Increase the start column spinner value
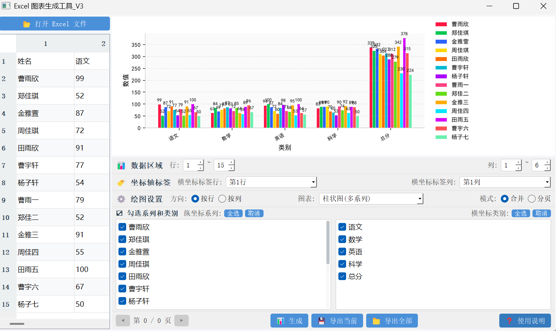 pos(518,162)
